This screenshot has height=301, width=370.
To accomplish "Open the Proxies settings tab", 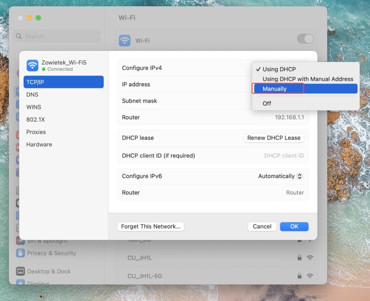I will pyautogui.click(x=36, y=132).
